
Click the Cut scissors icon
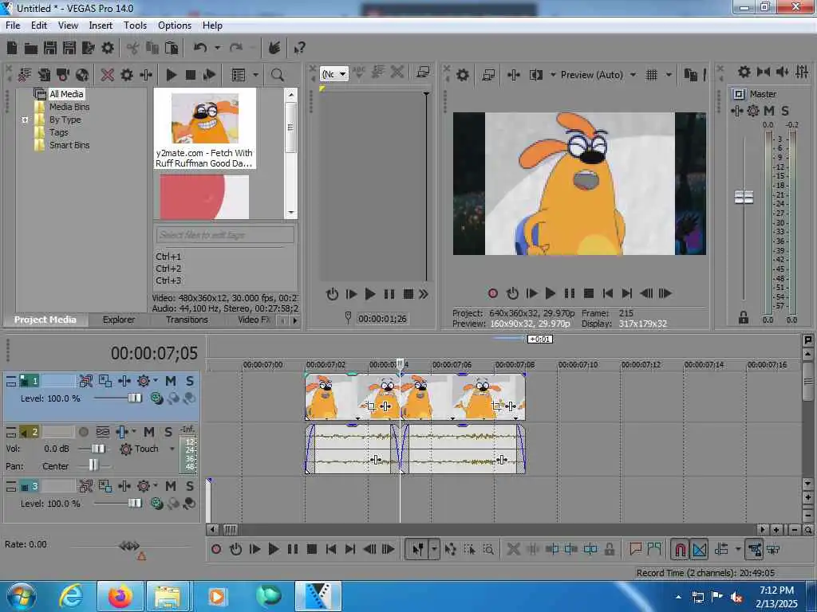(x=132, y=48)
